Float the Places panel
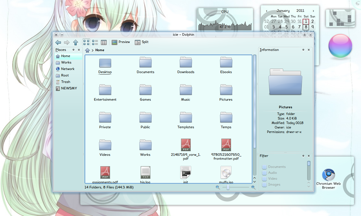 74,50
